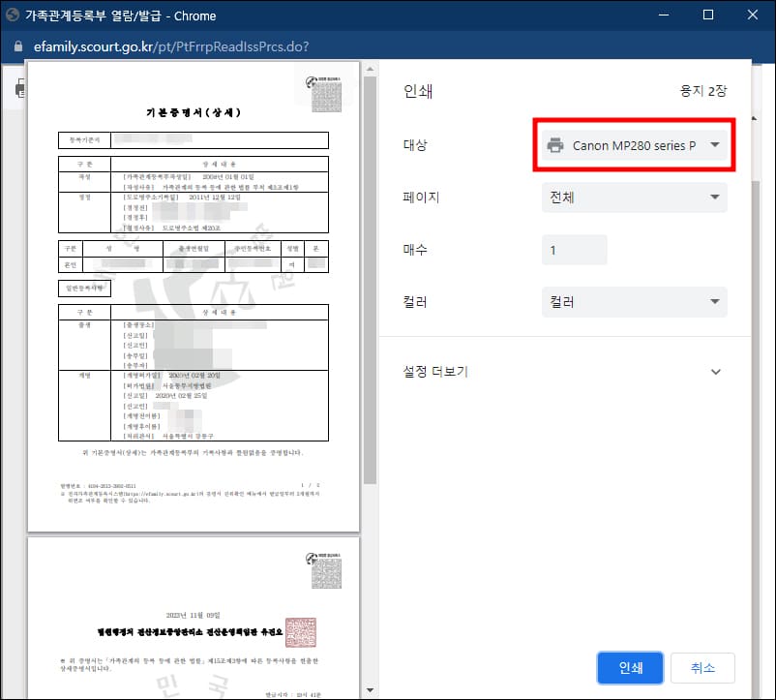Open the 컬러 color mode dropdown
Image resolution: width=776 pixels, height=700 pixels.
(x=634, y=301)
